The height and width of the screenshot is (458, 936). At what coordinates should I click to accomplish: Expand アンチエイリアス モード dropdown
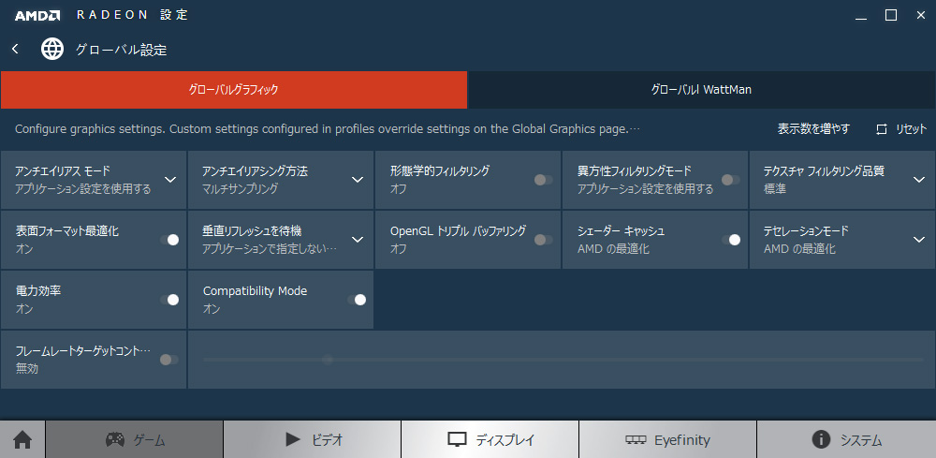pos(170,180)
